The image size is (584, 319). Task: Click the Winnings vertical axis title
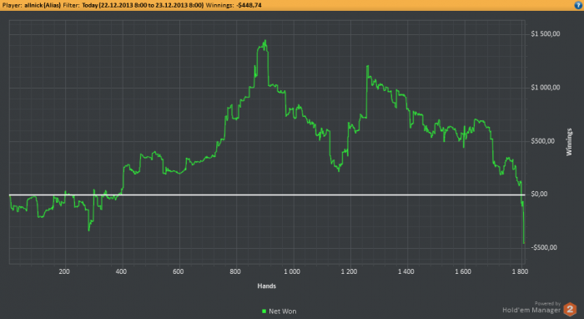(569, 142)
